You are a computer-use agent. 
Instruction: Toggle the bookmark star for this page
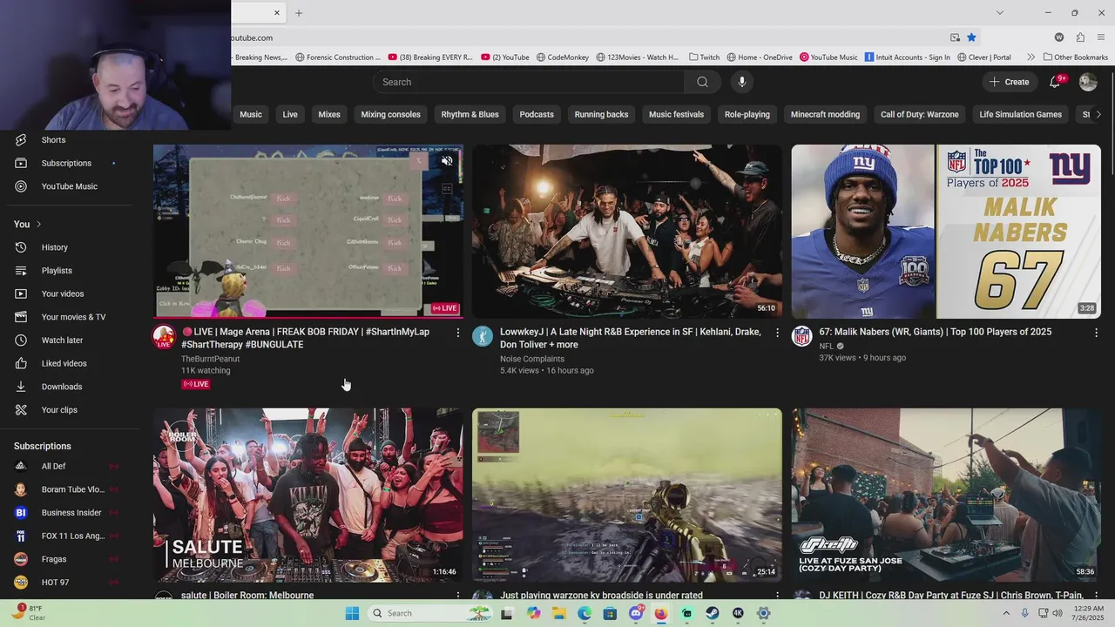(x=971, y=37)
